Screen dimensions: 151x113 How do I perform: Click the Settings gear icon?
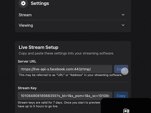[x=23, y=4]
